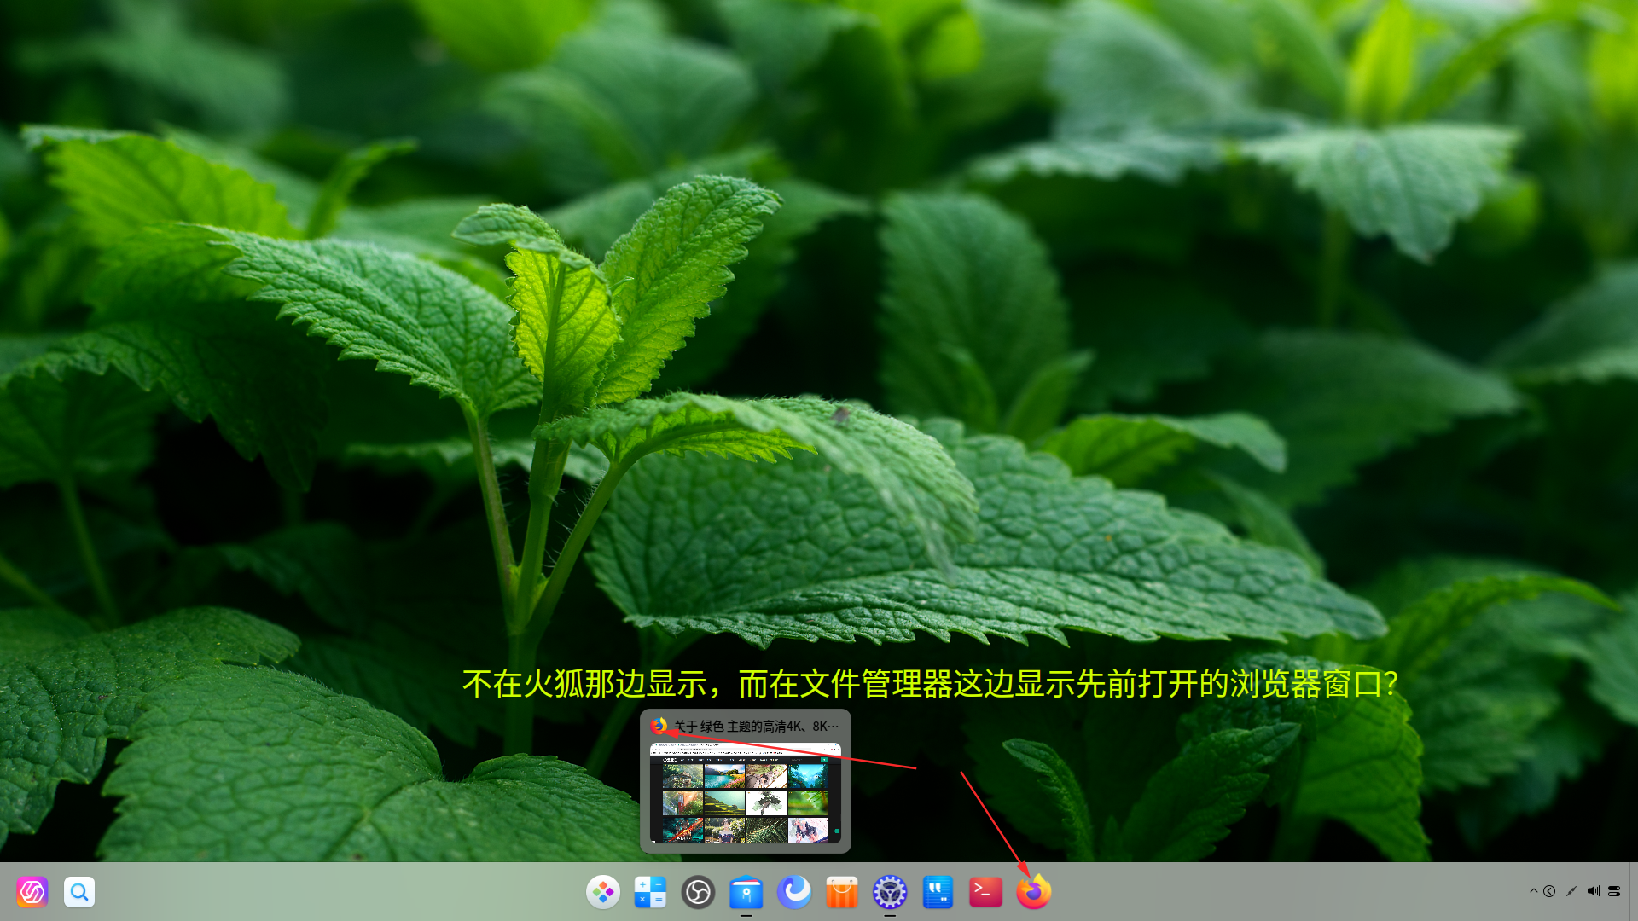Viewport: 1638px width, 921px height.
Task: Open the Calculator app in dock
Action: tap(650, 892)
